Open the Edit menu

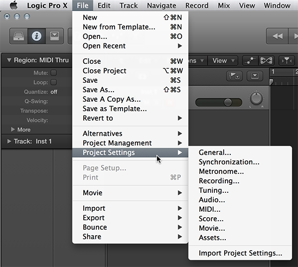pyautogui.click(x=104, y=5)
